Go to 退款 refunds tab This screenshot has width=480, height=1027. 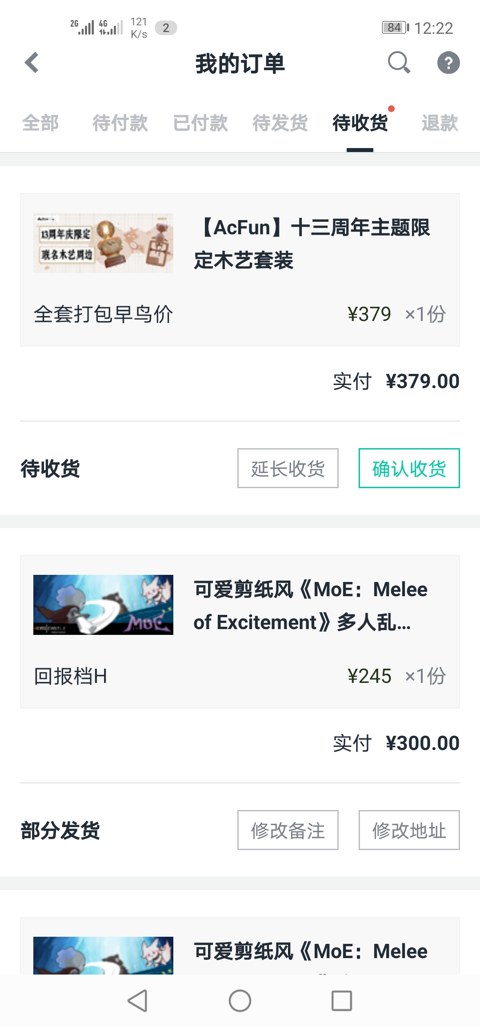[440, 123]
